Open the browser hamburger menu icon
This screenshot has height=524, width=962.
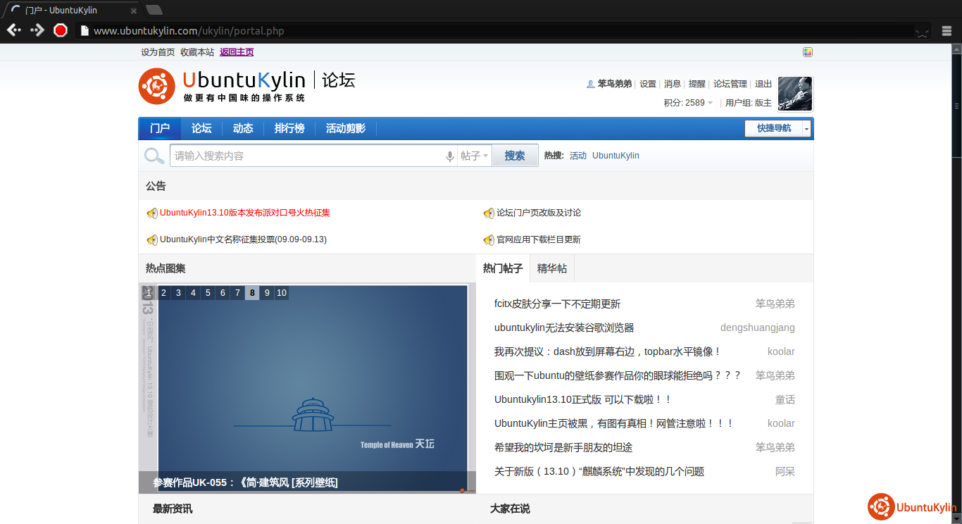click(x=947, y=30)
